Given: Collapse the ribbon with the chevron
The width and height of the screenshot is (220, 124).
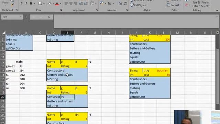Looking at the screenshot, I should click(217, 10).
